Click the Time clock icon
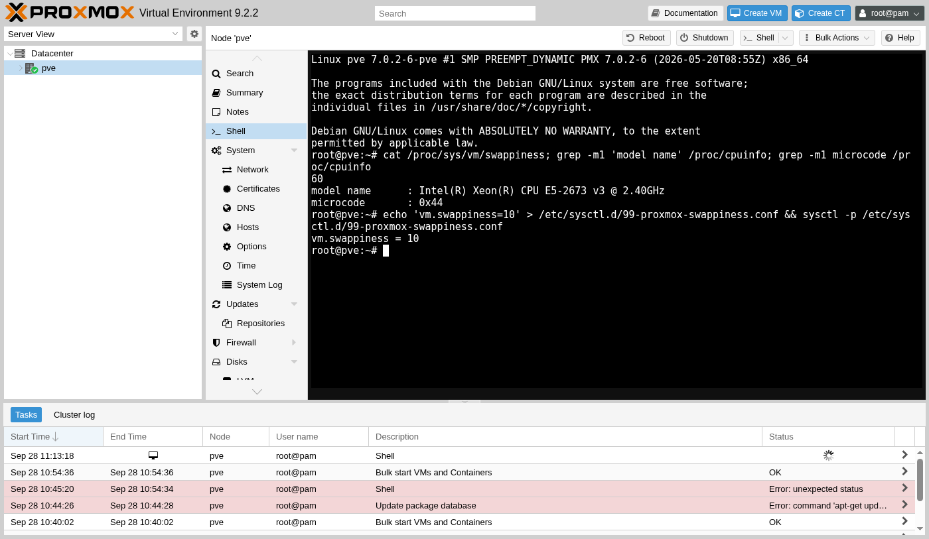Image resolution: width=929 pixels, height=539 pixels. click(227, 266)
